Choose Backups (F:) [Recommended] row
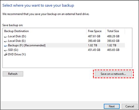The width and height of the screenshot is (139, 110). tap(64, 45)
